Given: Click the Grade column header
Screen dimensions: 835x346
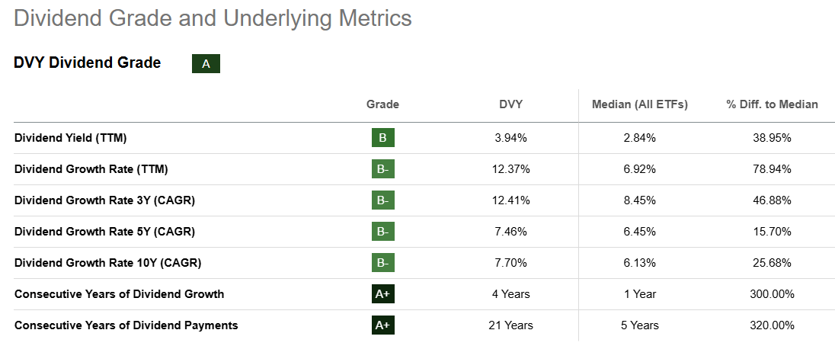Looking at the screenshot, I should pyautogui.click(x=382, y=104).
